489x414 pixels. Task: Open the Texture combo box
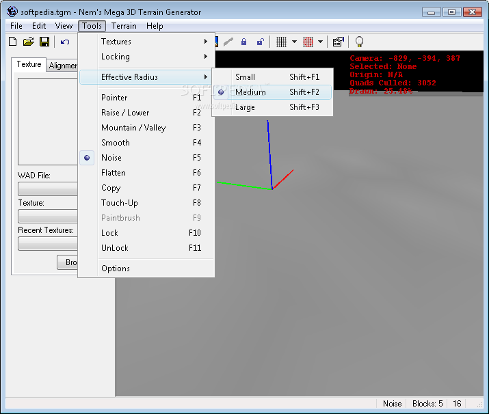[48, 216]
